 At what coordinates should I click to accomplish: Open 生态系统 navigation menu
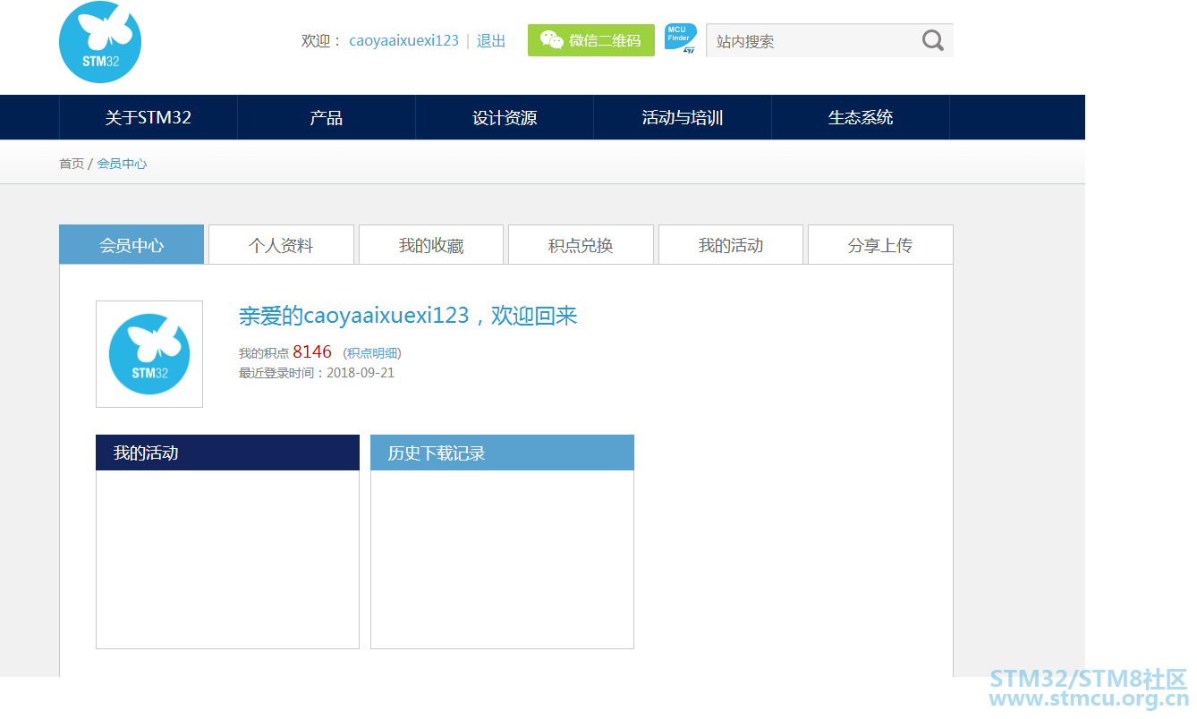tap(861, 117)
